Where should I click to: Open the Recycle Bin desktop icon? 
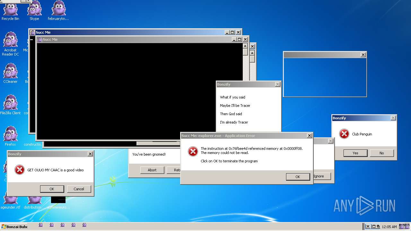(10, 11)
